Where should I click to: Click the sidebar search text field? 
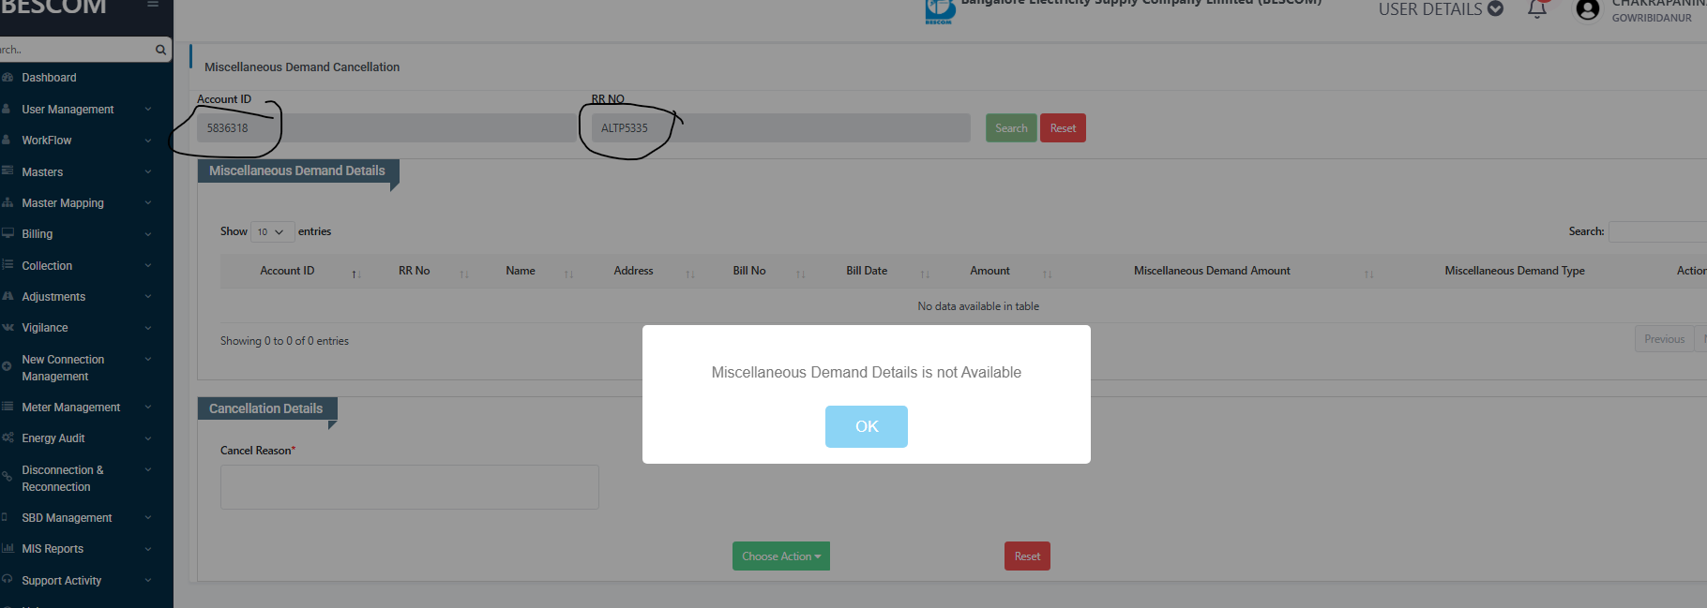click(x=75, y=50)
